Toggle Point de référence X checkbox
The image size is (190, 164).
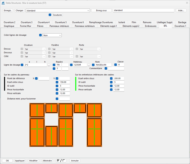[36, 78]
